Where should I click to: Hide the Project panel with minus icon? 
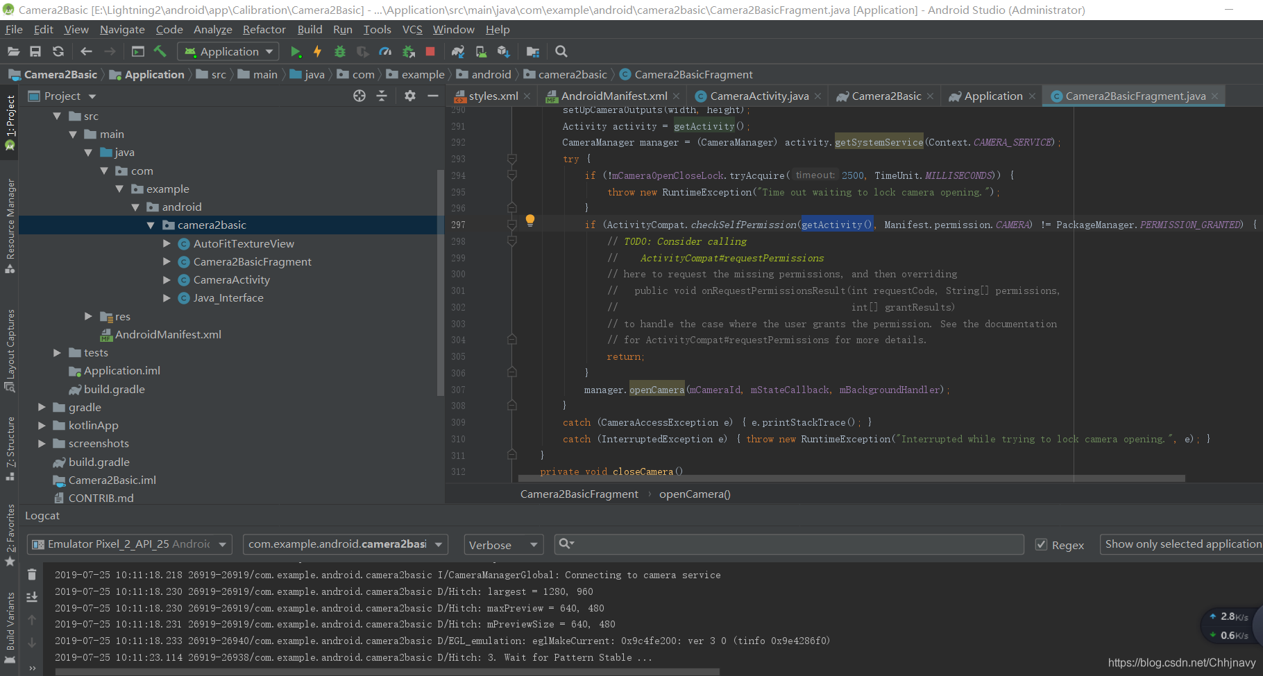click(433, 96)
